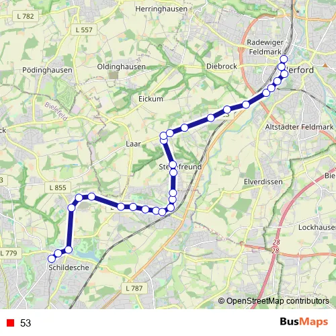
Task: Click the OpenStreetMap contributors attribution
Action: click(x=274, y=300)
